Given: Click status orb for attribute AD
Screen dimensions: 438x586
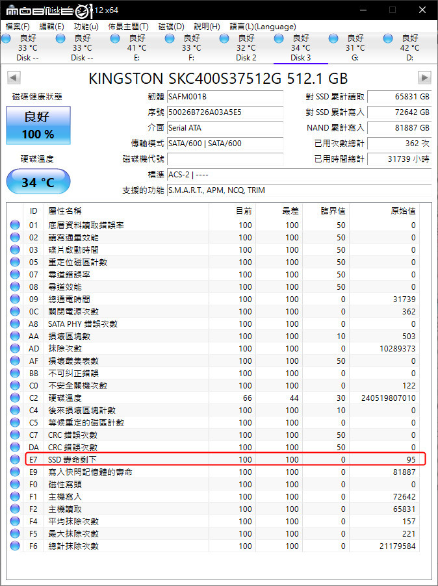Looking at the screenshot, I should pyautogui.click(x=15, y=348).
